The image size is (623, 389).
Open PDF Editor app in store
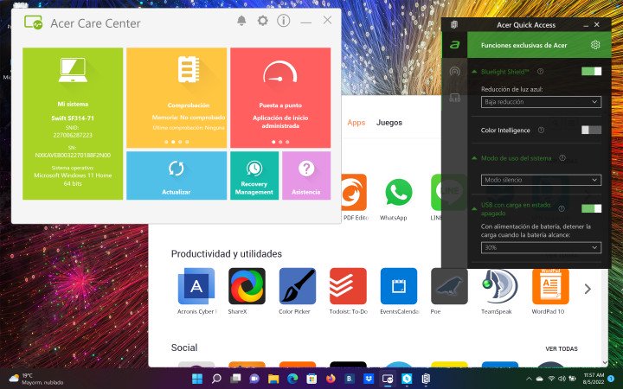(355, 193)
